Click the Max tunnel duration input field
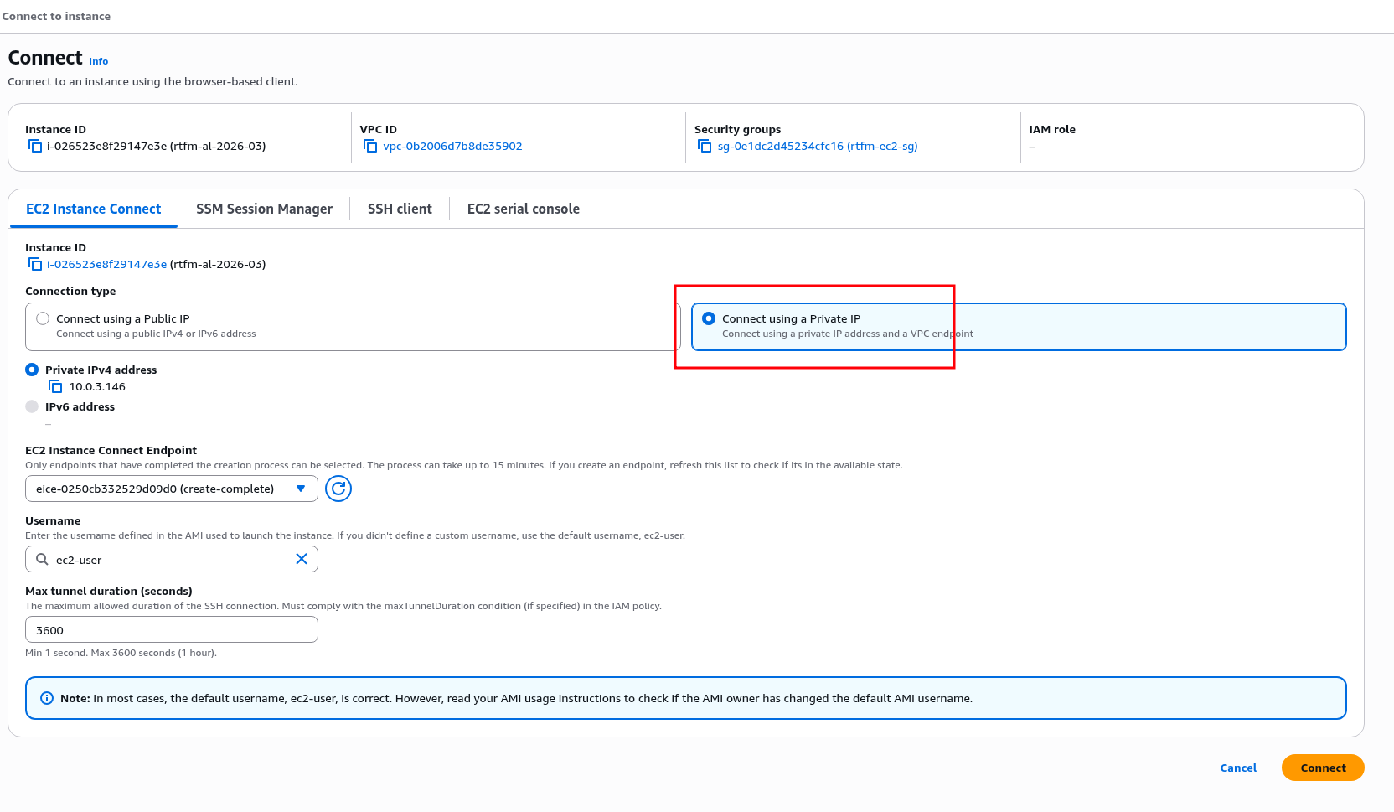This screenshot has height=812, width=1394. point(172,630)
